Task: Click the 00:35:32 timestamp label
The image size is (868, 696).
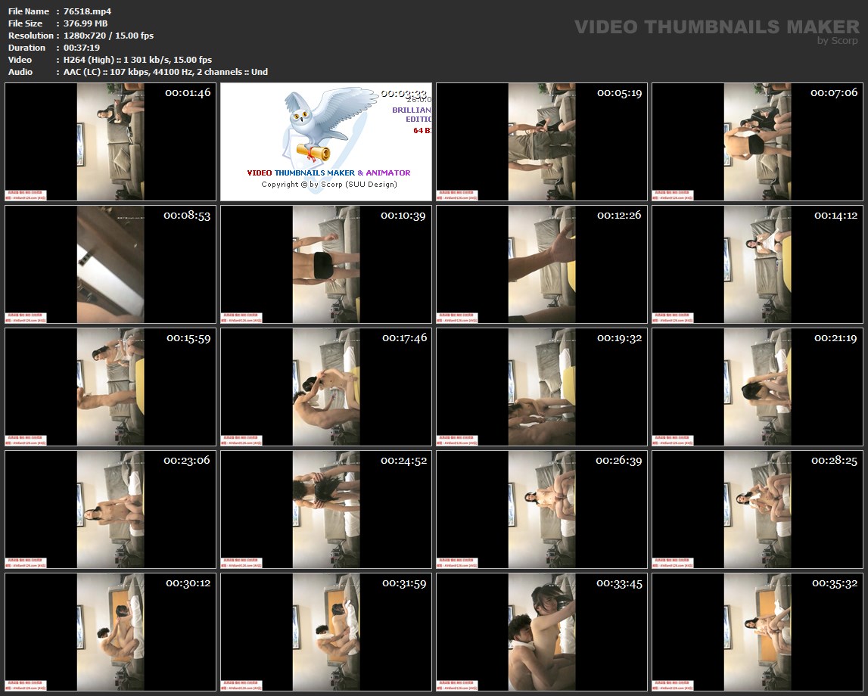Action: [x=834, y=583]
